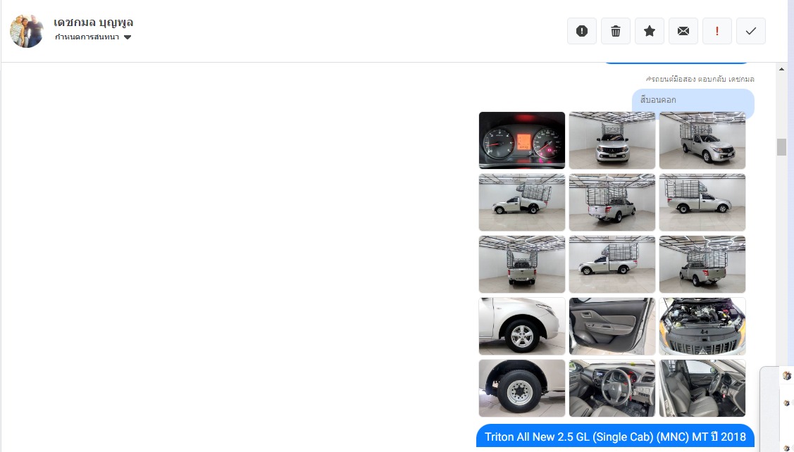Open the interior door panel photo
The image size is (794, 452).
(x=612, y=327)
